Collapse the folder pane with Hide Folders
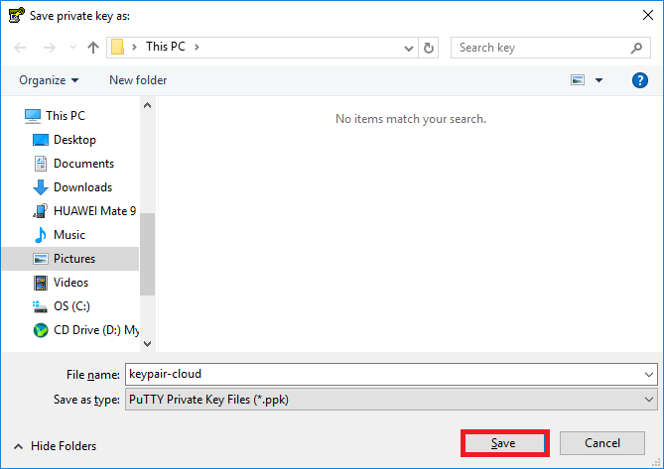Image resolution: width=664 pixels, height=469 pixels. 55,446
